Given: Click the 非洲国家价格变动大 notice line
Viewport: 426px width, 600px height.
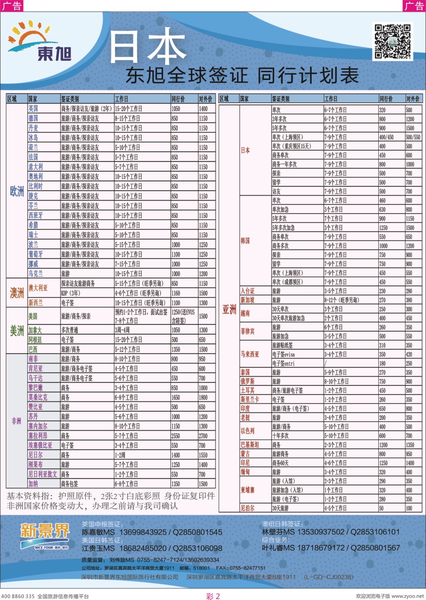Looking at the screenshot, I should [92, 505].
